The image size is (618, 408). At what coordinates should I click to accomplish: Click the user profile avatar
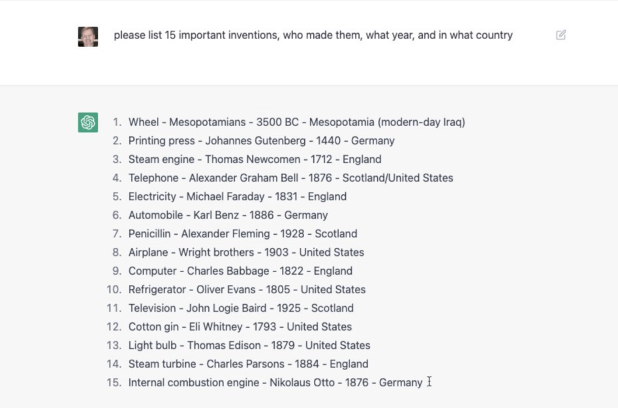point(88,36)
